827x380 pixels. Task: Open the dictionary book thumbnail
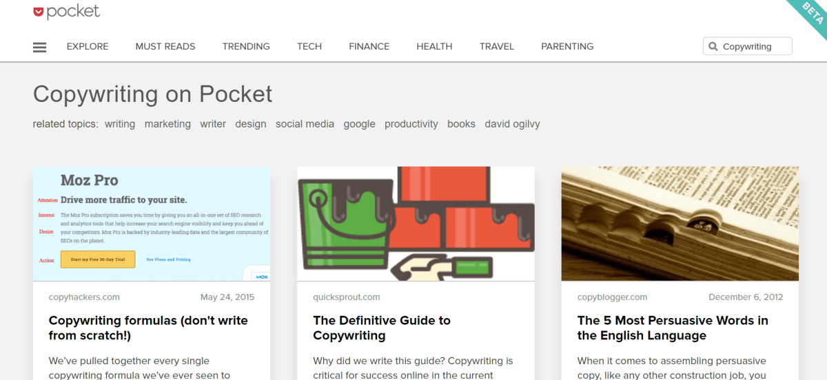coord(680,224)
